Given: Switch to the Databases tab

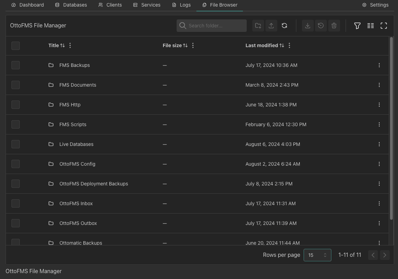Looking at the screenshot, I should pos(71,5).
